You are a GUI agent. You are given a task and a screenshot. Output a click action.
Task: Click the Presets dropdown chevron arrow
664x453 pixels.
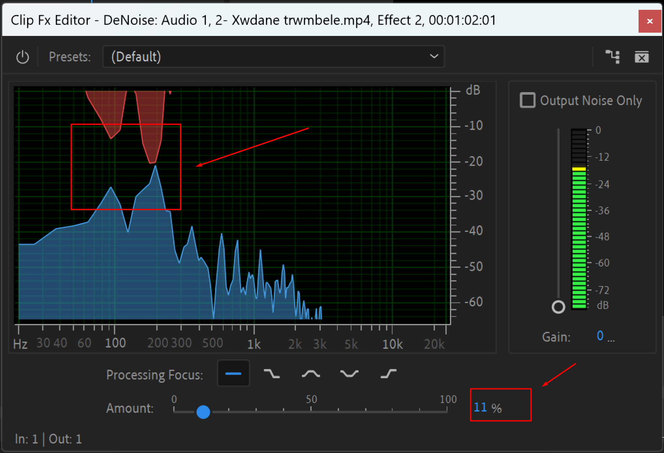click(x=434, y=56)
